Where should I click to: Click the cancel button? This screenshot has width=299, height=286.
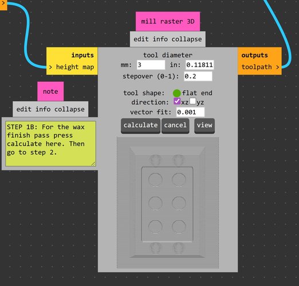pyautogui.click(x=175, y=126)
